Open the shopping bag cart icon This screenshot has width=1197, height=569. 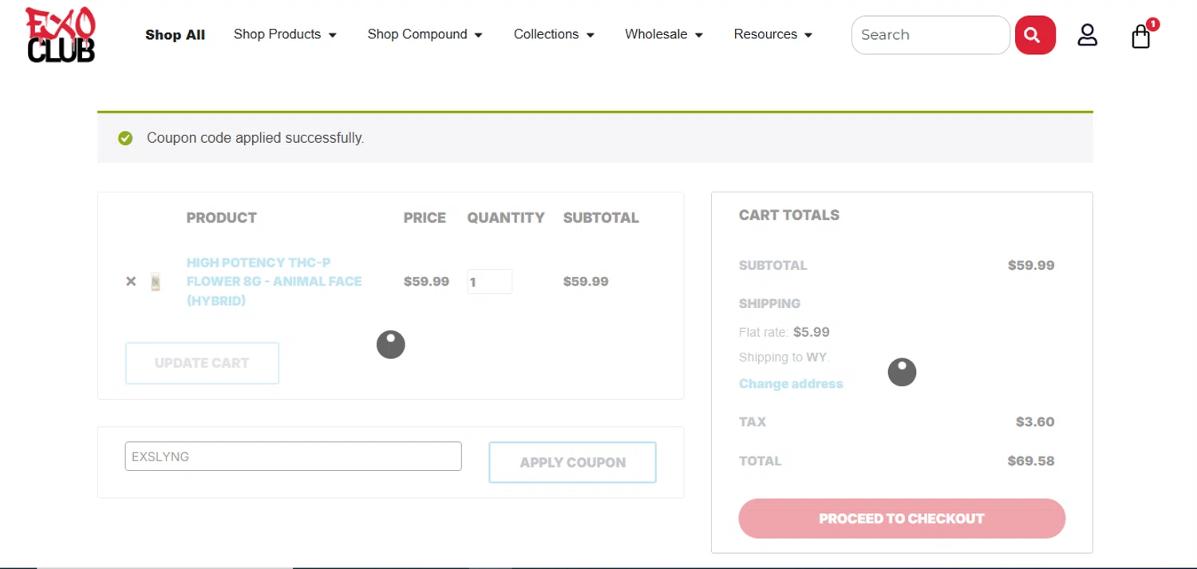pos(1141,36)
